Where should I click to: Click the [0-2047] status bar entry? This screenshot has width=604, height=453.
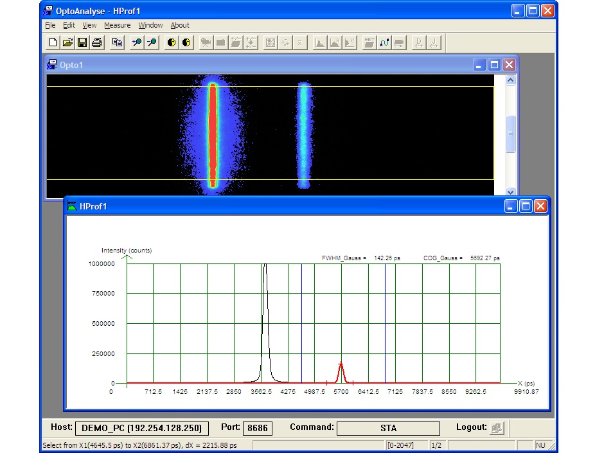pos(400,445)
